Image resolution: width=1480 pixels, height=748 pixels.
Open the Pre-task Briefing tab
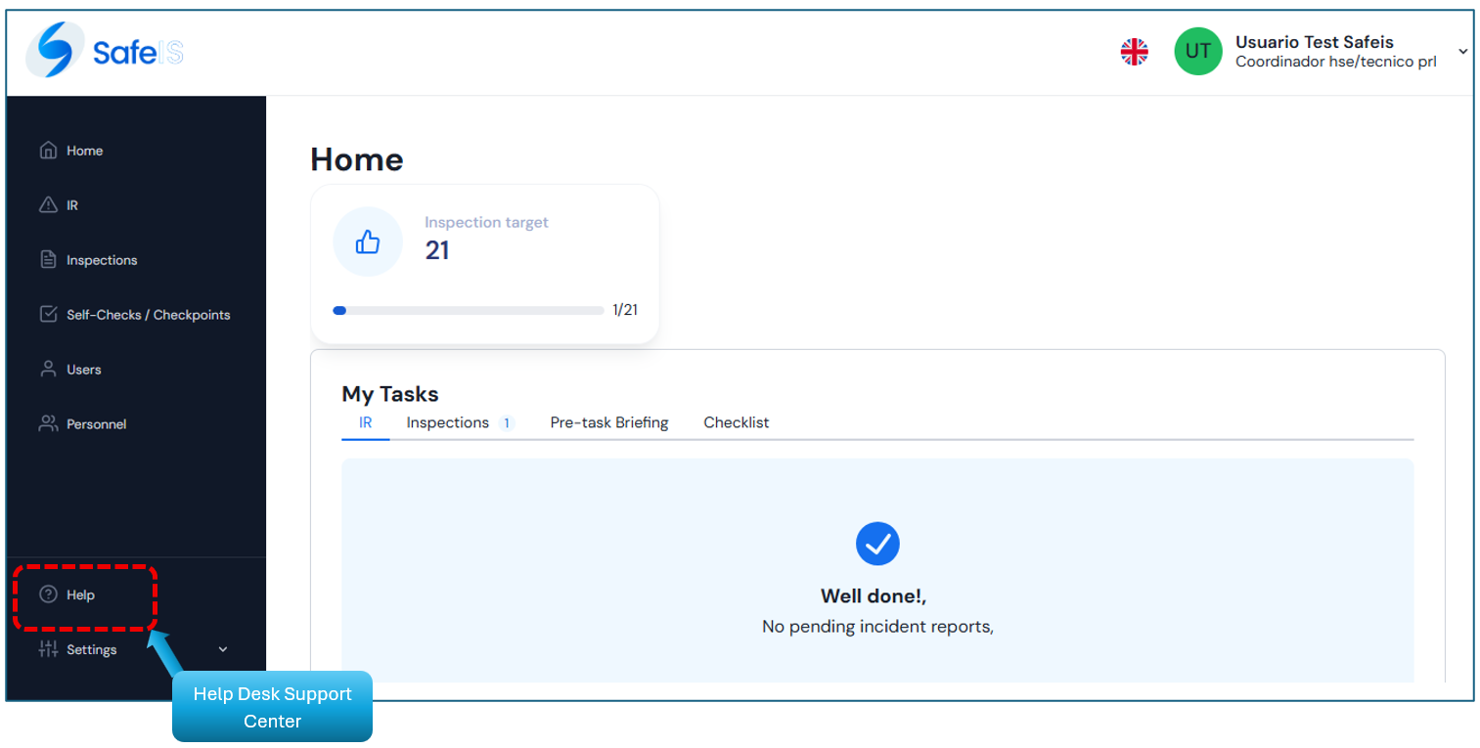click(608, 422)
